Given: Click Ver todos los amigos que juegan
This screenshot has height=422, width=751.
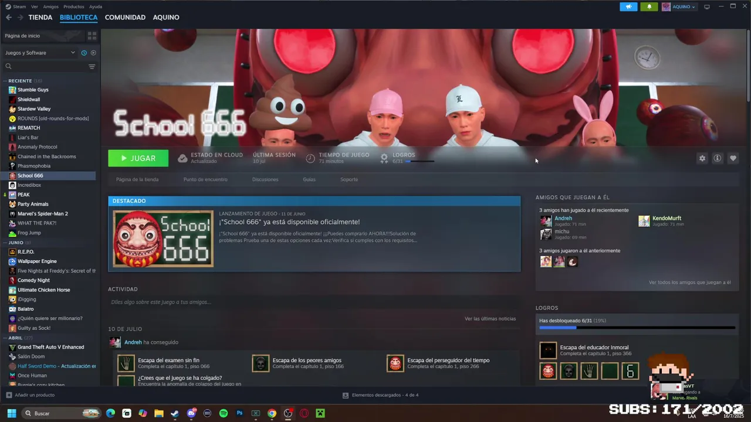Looking at the screenshot, I should point(690,283).
